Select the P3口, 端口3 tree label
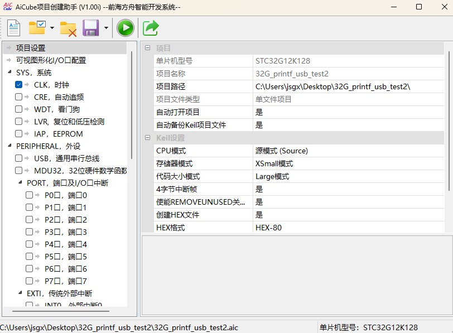This screenshot has height=333, width=453. (x=66, y=232)
